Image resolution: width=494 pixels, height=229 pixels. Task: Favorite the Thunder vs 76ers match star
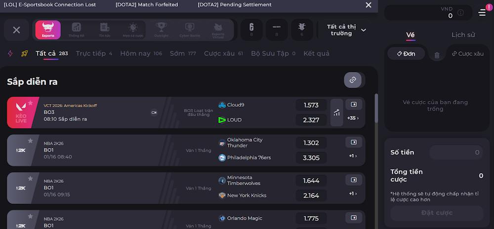coord(30,141)
